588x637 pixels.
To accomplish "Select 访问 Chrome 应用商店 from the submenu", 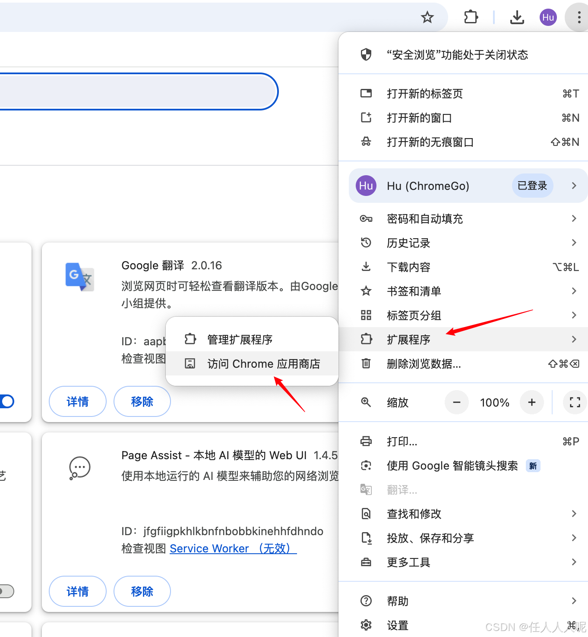I will pyautogui.click(x=252, y=363).
